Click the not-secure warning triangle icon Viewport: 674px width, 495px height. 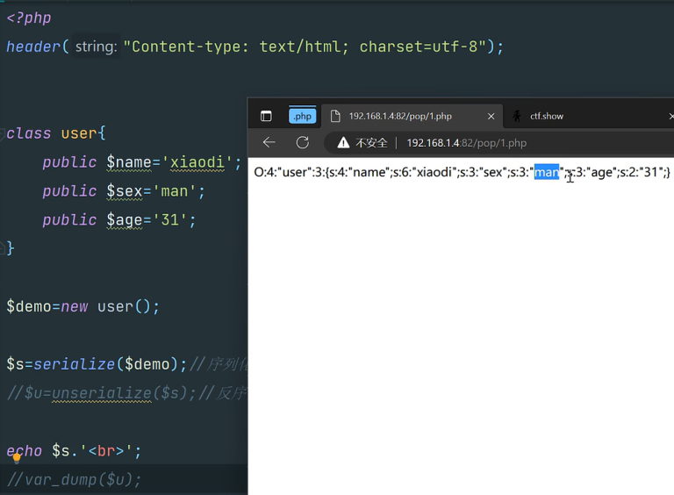[343, 143]
